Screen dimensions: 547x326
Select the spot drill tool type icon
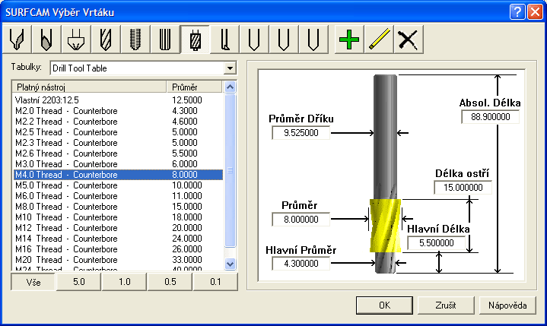17,40
